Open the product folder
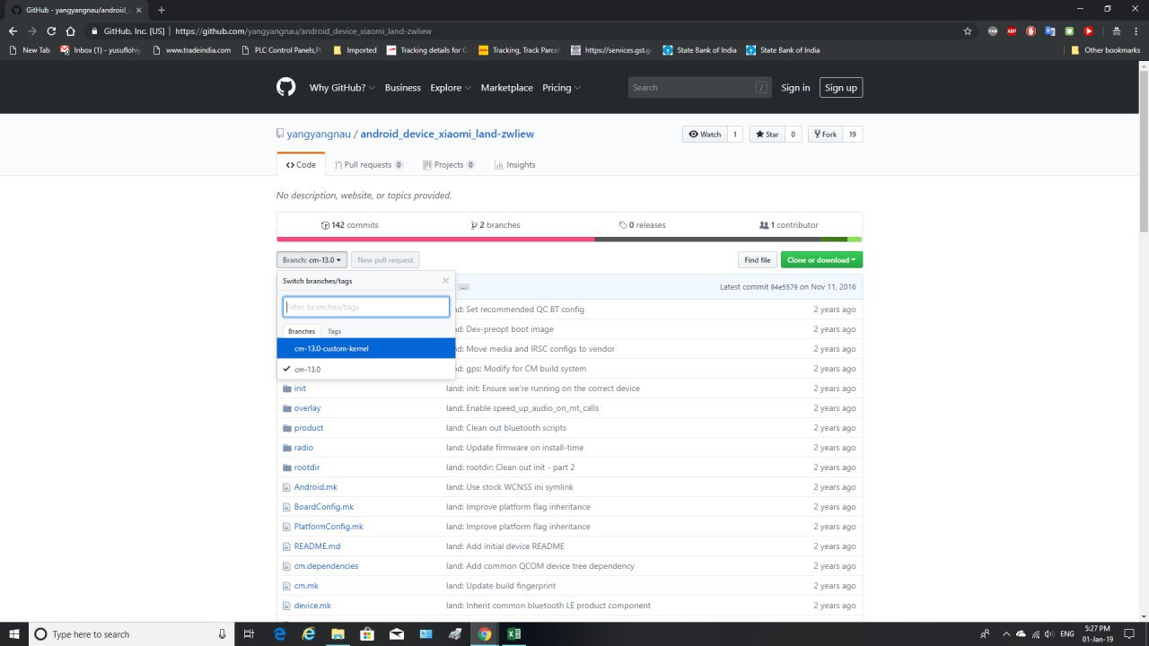Viewport: 1149px width, 646px height. click(x=309, y=428)
